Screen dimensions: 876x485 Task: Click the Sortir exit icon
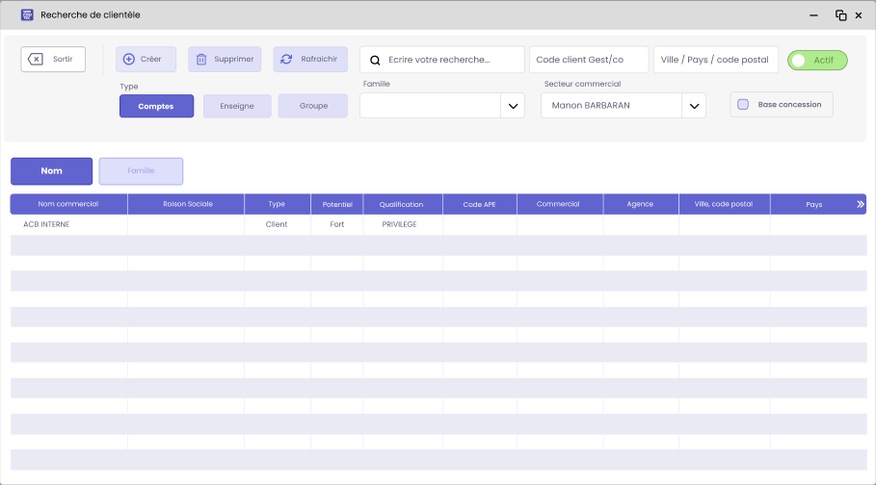pos(36,60)
